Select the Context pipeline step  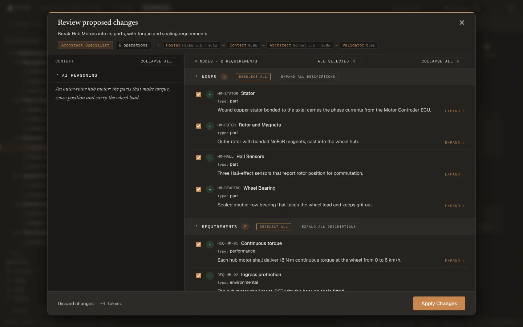point(243,45)
